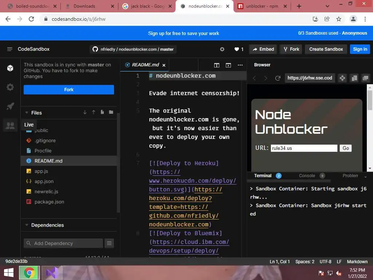
Task: Open the Windows Start menu
Action: point(9,273)
